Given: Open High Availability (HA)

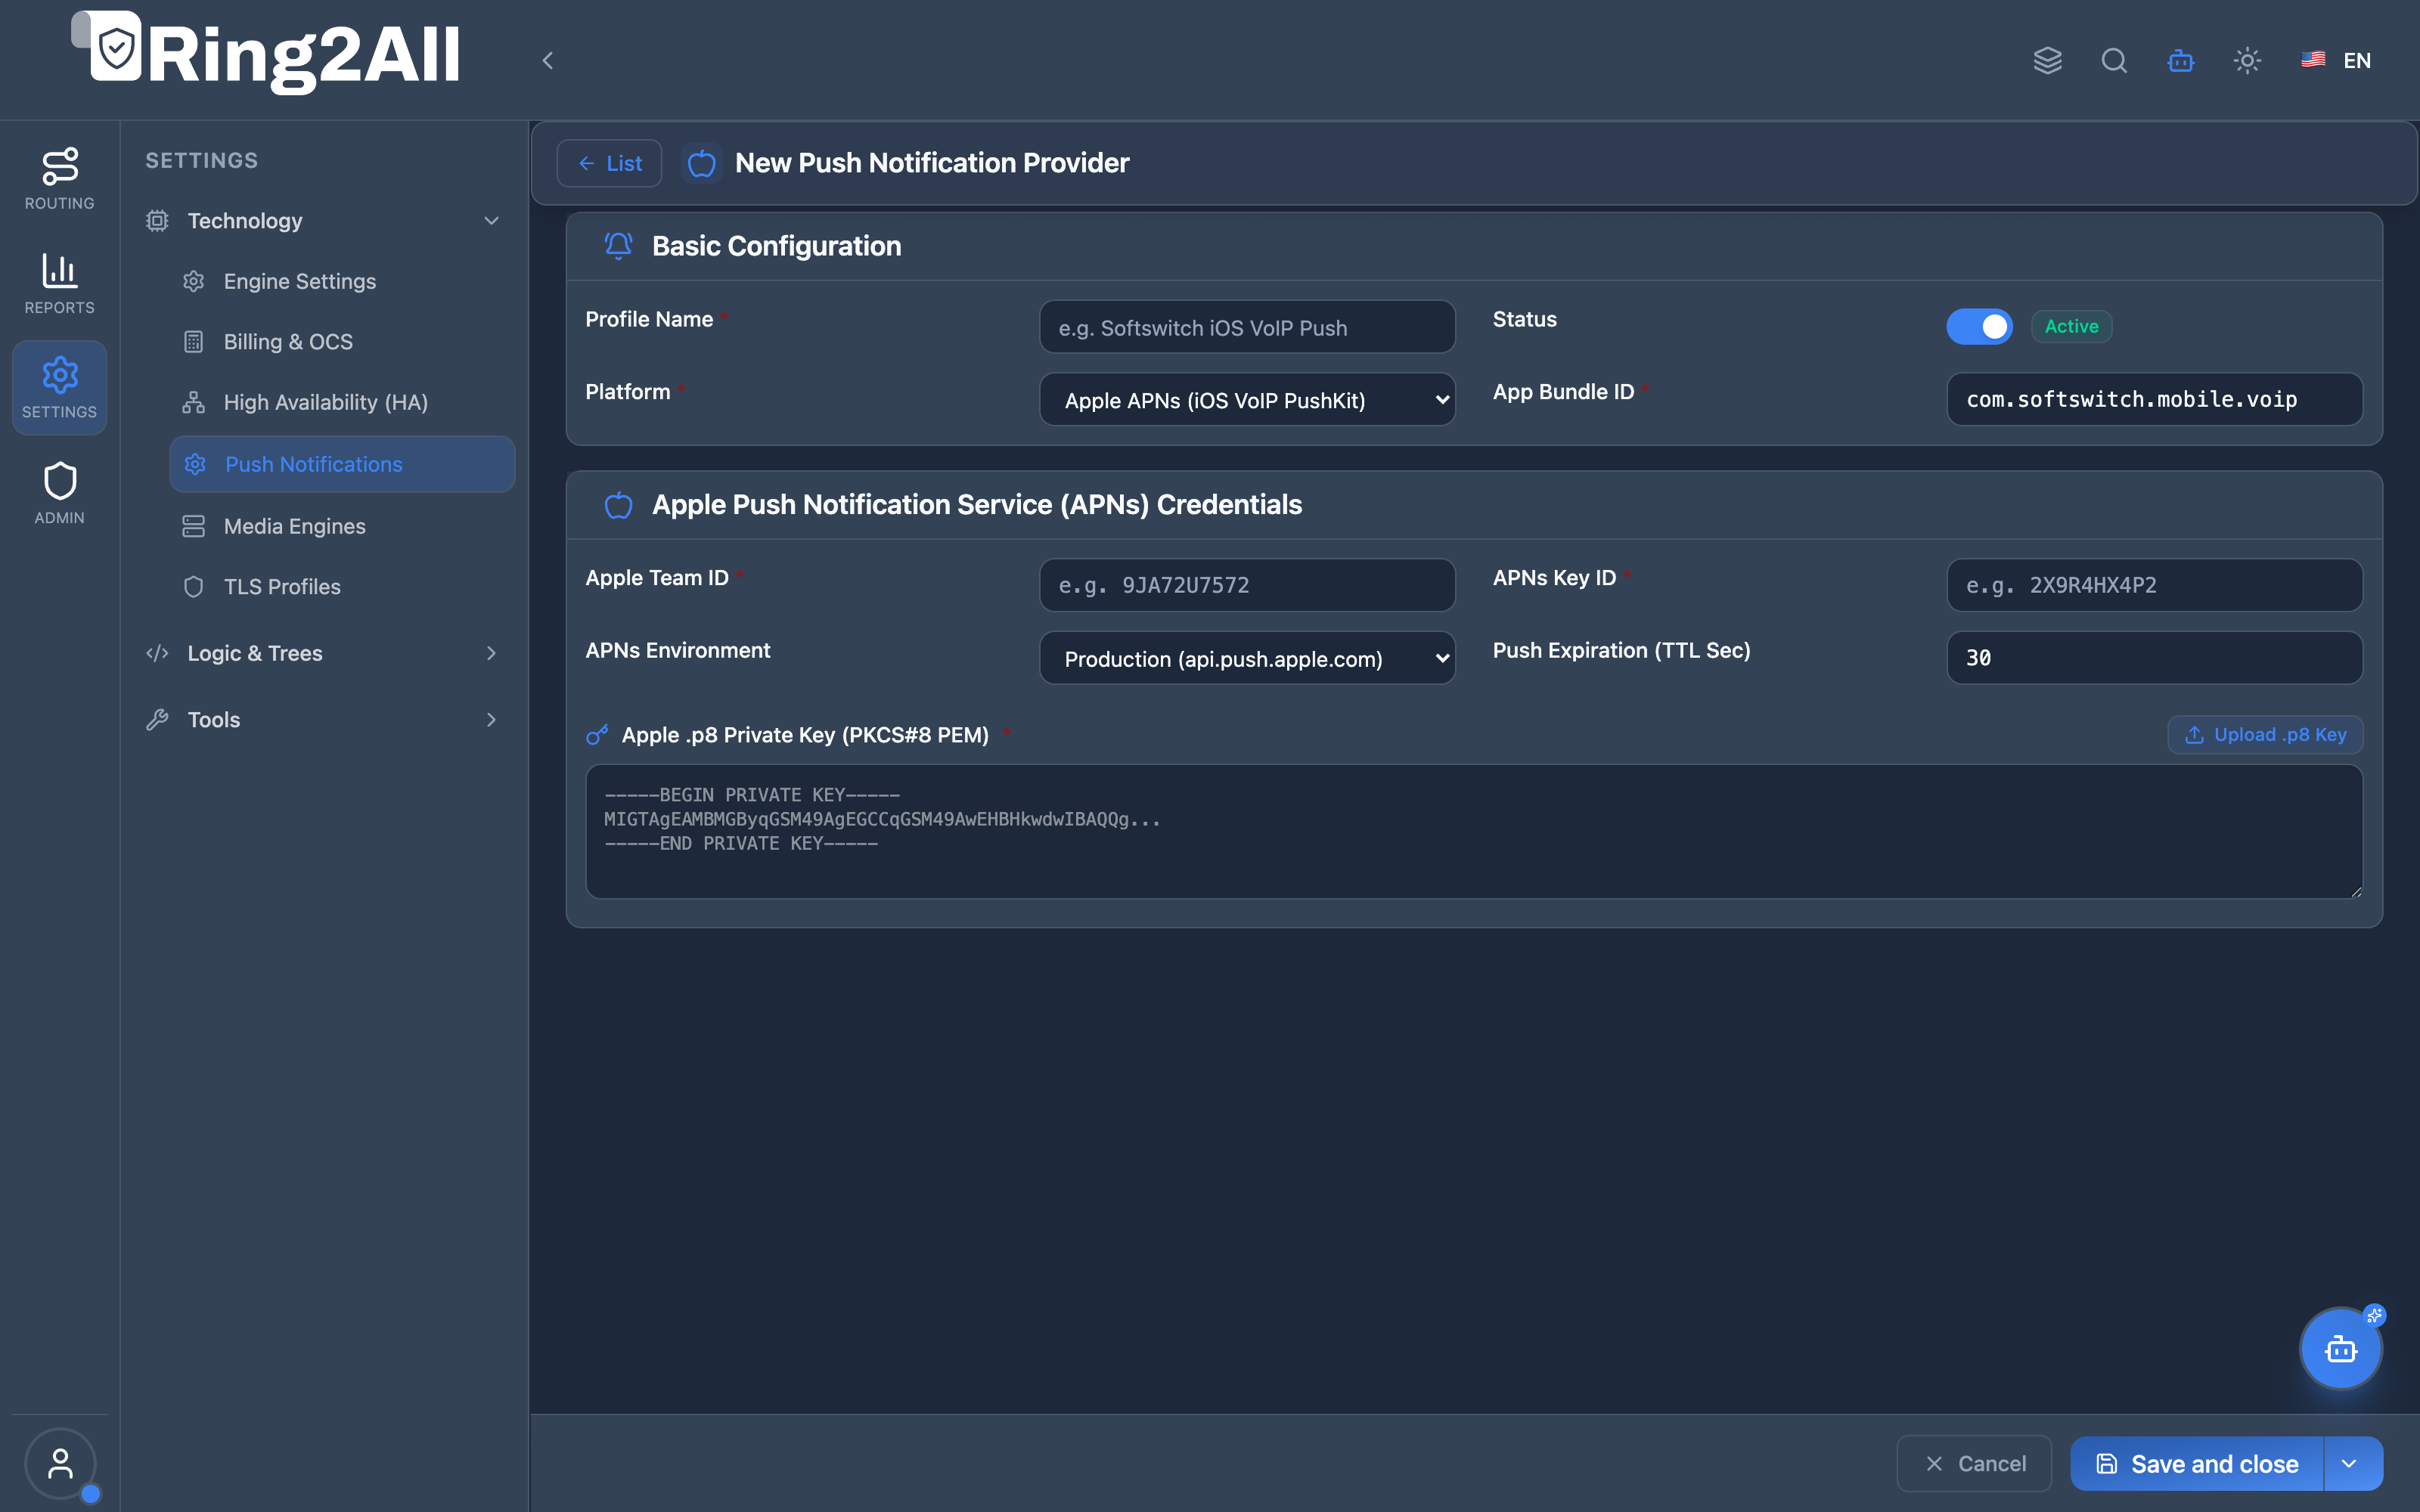Looking at the screenshot, I should (x=342, y=402).
